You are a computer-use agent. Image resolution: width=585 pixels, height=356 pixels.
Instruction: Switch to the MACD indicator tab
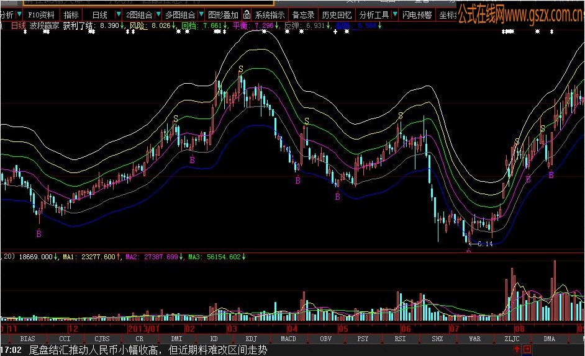point(288,339)
